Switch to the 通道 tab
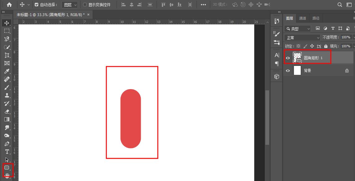This screenshot has height=181, width=355. pos(303,18)
